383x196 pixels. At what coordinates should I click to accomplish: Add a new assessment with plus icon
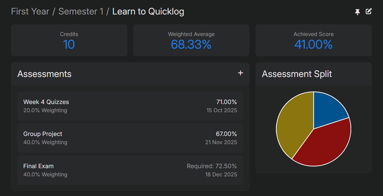coord(240,73)
